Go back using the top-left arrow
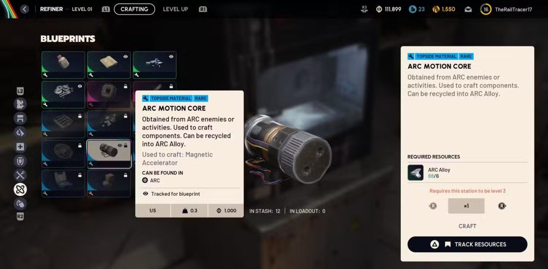 [25, 9]
